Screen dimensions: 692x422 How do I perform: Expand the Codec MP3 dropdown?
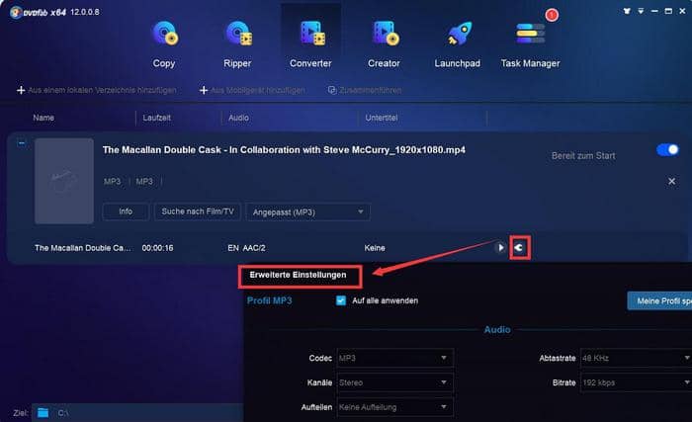(x=394, y=357)
